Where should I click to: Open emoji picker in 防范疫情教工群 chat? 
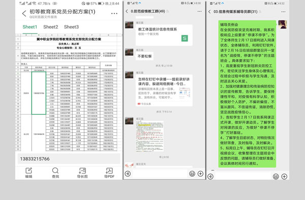[x=192, y=174]
